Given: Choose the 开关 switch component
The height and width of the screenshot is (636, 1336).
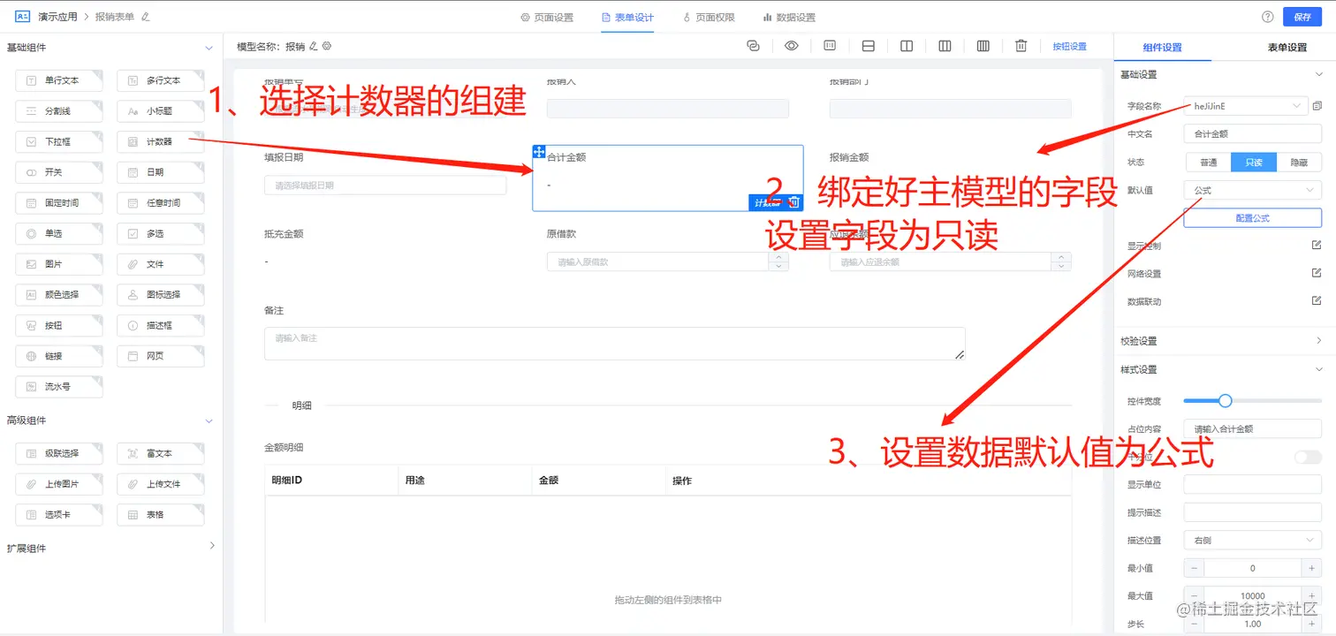Looking at the screenshot, I should (58, 172).
